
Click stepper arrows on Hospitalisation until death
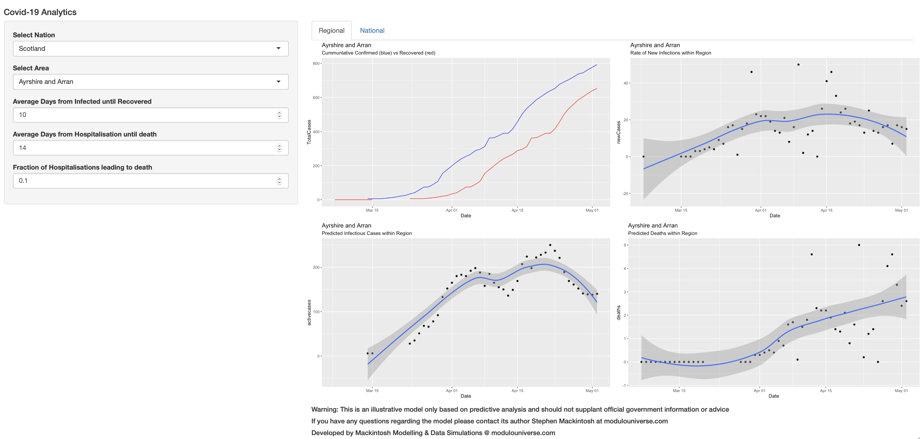pyautogui.click(x=279, y=148)
